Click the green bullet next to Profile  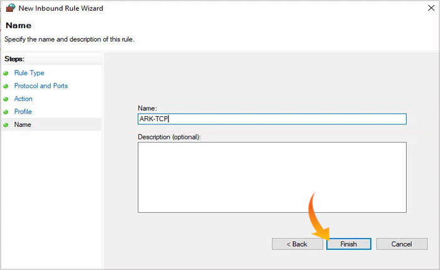click(x=6, y=112)
